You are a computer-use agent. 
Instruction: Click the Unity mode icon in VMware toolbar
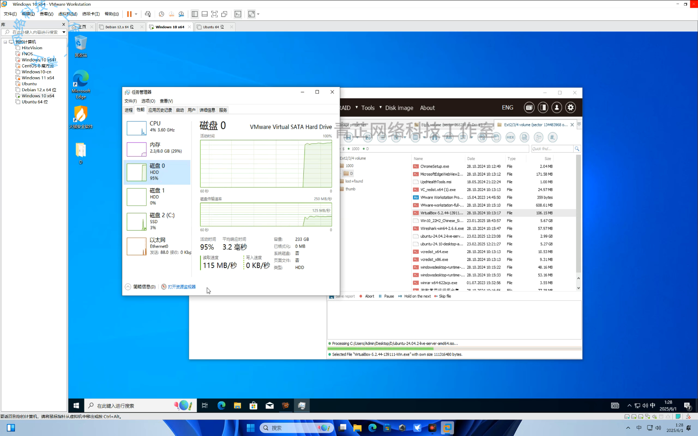point(225,14)
